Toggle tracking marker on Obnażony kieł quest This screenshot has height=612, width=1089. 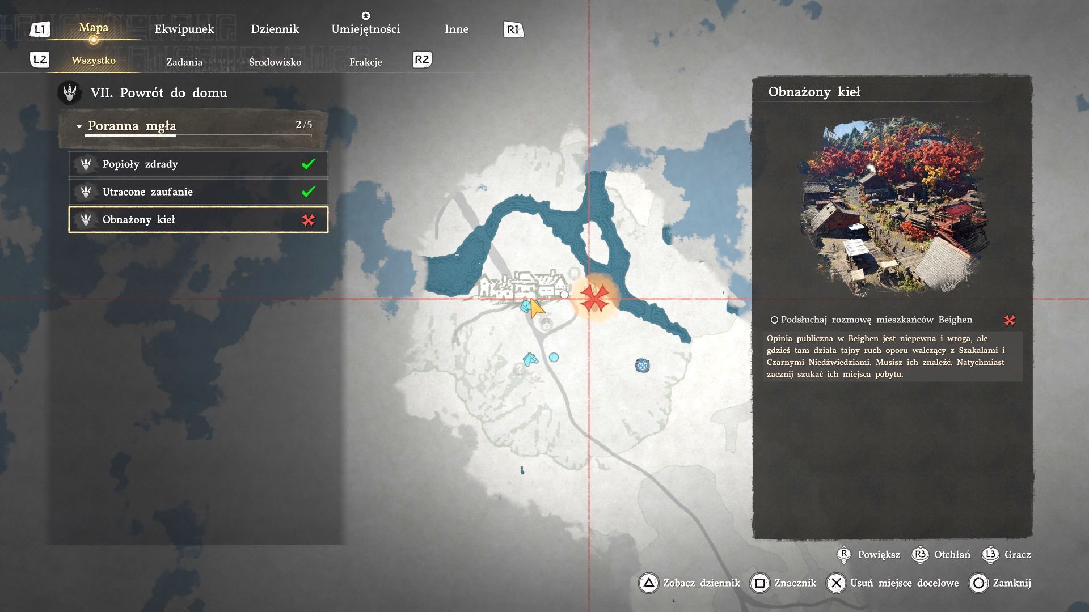(x=308, y=220)
